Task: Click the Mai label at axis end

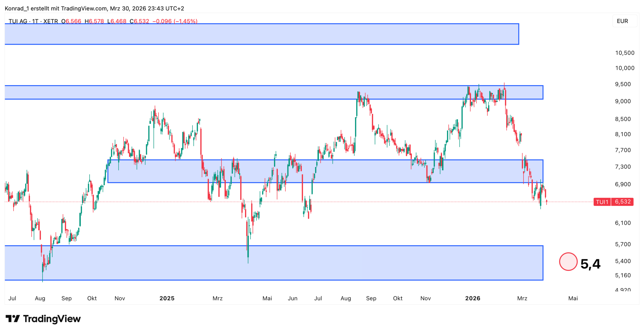Action: 573,298
